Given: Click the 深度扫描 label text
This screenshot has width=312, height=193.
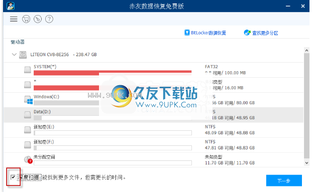Looking at the screenshot, I should click(x=29, y=177).
